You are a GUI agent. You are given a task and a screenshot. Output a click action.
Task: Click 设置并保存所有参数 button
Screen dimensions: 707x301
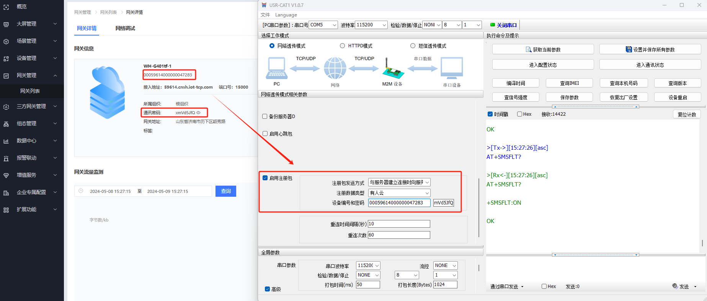point(650,49)
